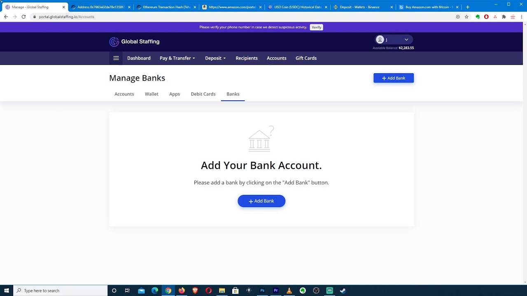This screenshot has height=296, width=527.
Task: Open the Evernote extension icon
Action: [478, 17]
